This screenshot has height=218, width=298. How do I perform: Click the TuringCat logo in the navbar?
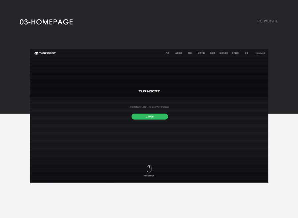coord(45,53)
